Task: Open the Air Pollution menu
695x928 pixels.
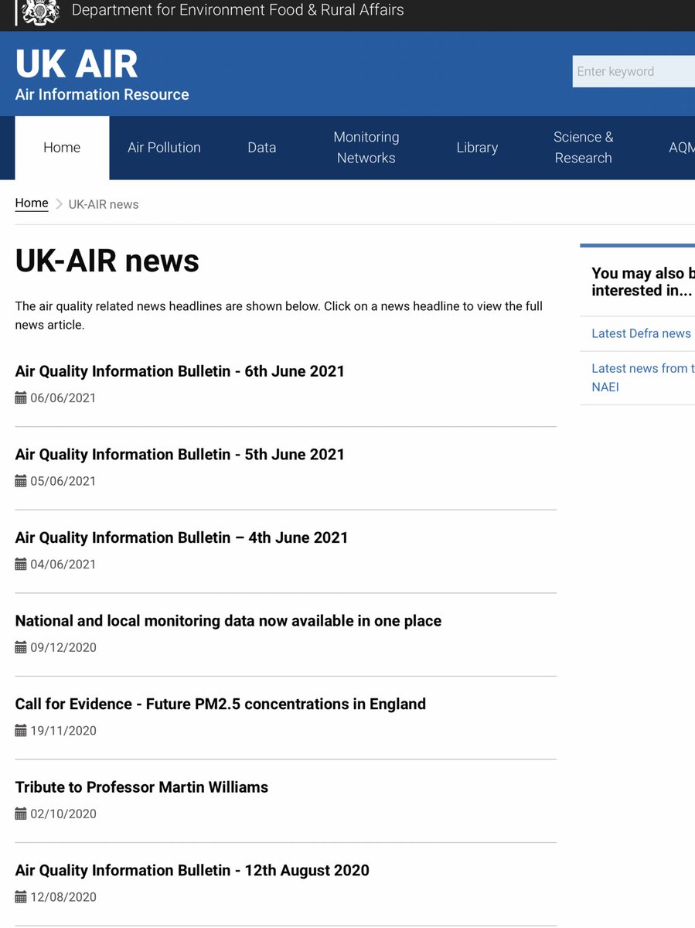Action: tap(164, 148)
